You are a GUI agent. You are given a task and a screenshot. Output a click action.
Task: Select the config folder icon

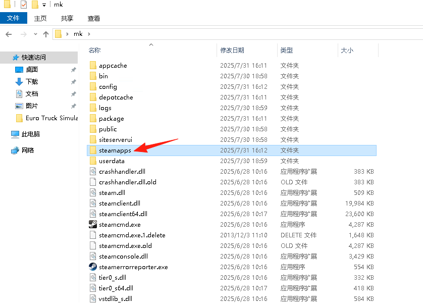[x=93, y=86]
